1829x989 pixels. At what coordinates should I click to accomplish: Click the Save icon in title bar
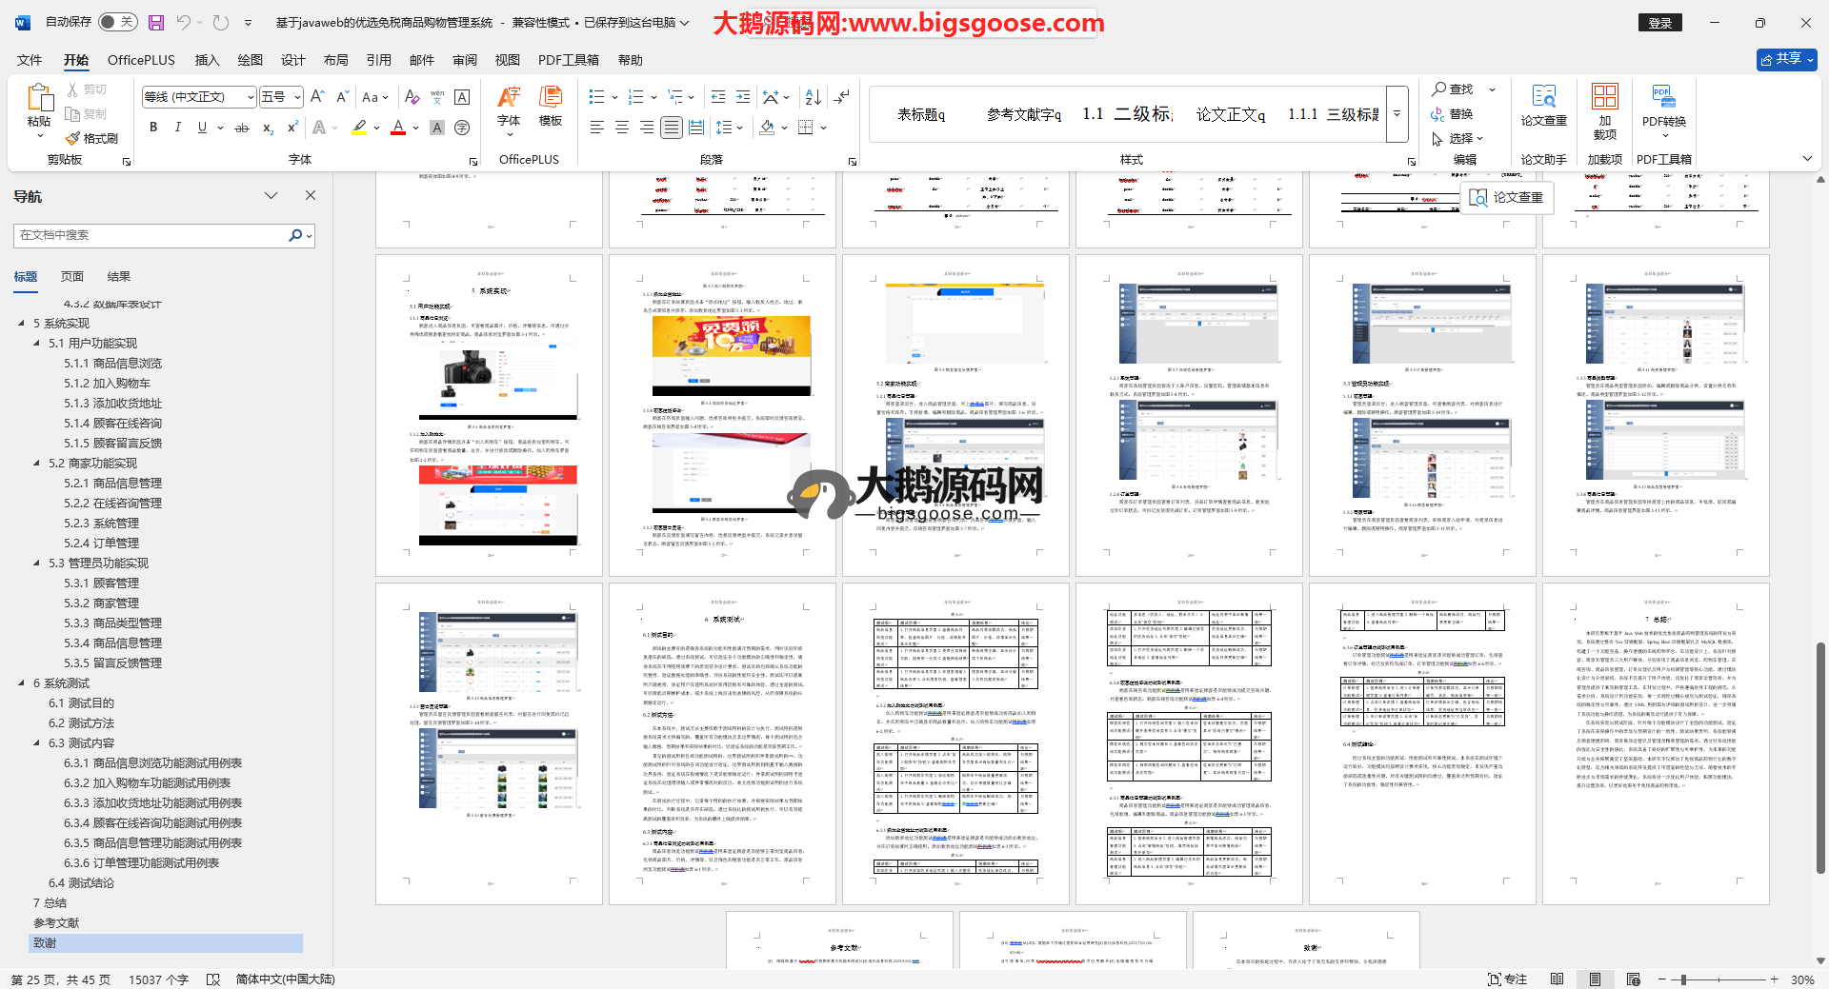(x=156, y=22)
